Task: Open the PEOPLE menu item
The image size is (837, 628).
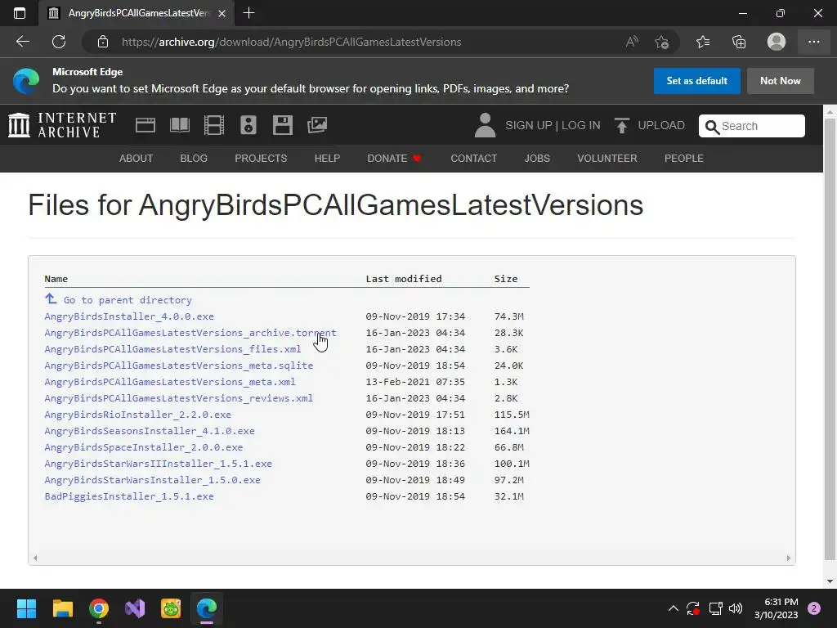Action: 684,159
